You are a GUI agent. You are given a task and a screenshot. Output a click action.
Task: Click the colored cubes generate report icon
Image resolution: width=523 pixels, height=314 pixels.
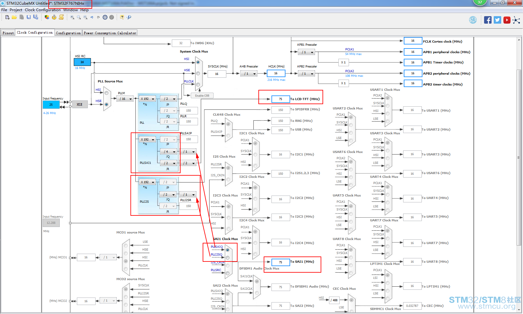[x=47, y=17]
